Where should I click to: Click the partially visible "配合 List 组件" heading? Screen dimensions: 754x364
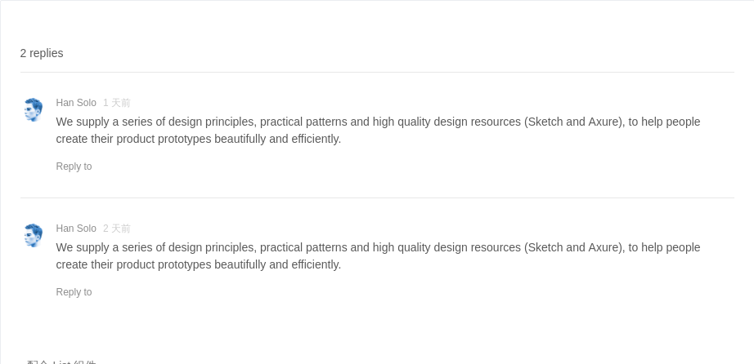61,362
